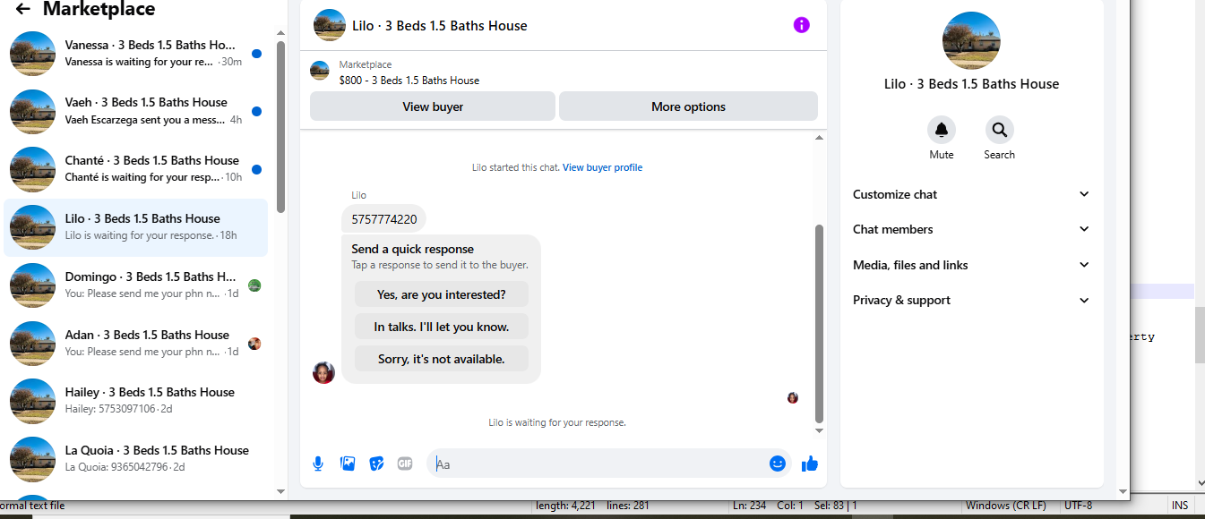Click conversation list scroll down arrow
Viewport: 1205px width, 519px height.
click(281, 491)
